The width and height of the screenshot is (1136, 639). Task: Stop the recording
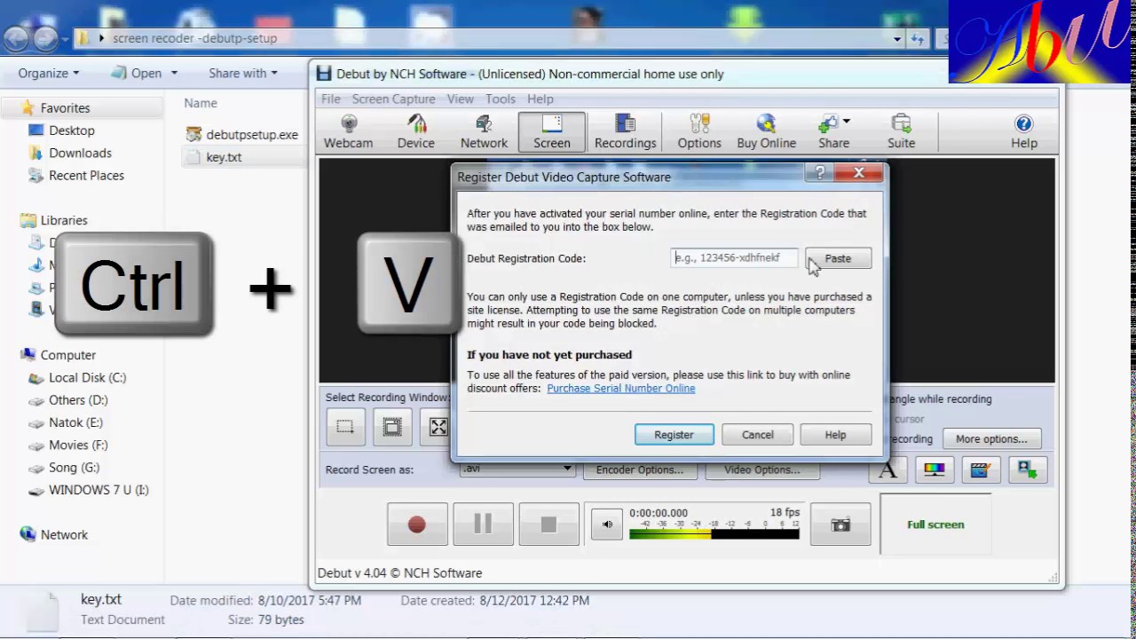point(548,525)
